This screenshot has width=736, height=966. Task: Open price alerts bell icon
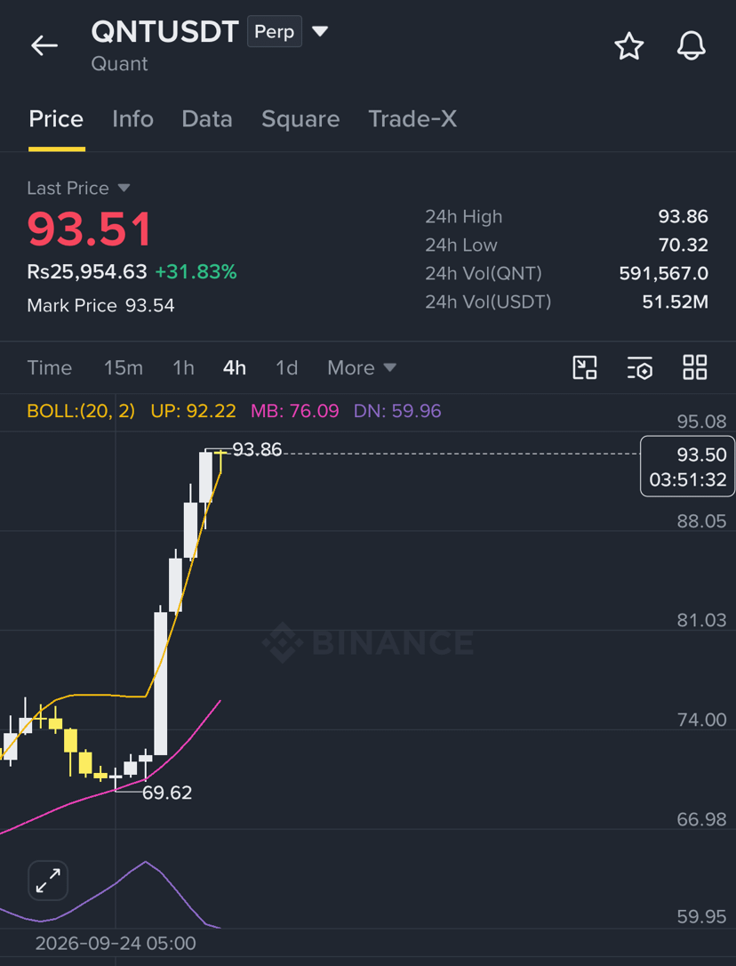pyautogui.click(x=691, y=46)
